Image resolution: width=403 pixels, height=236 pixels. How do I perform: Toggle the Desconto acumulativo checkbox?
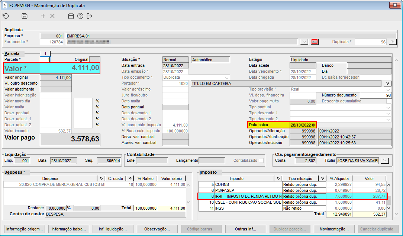pos(389,101)
